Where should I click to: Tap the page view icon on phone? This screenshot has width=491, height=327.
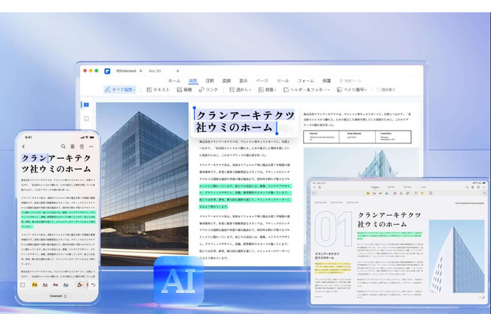(82, 147)
